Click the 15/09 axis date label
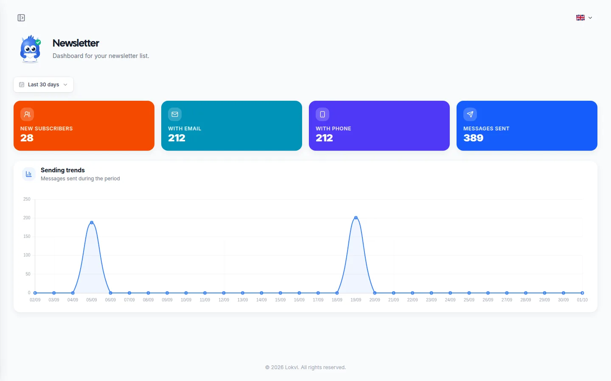 (x=280, y=300)
